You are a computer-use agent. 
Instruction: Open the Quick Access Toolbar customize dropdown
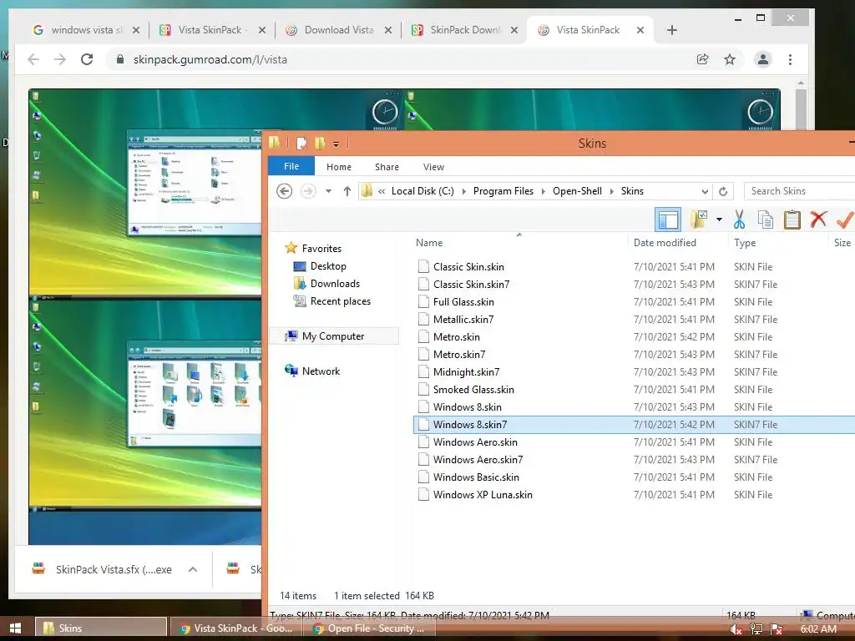336,144
